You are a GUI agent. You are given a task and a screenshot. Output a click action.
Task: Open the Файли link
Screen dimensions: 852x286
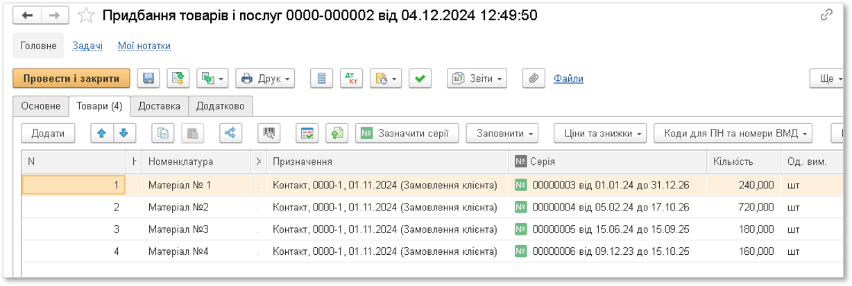point(568,79)
